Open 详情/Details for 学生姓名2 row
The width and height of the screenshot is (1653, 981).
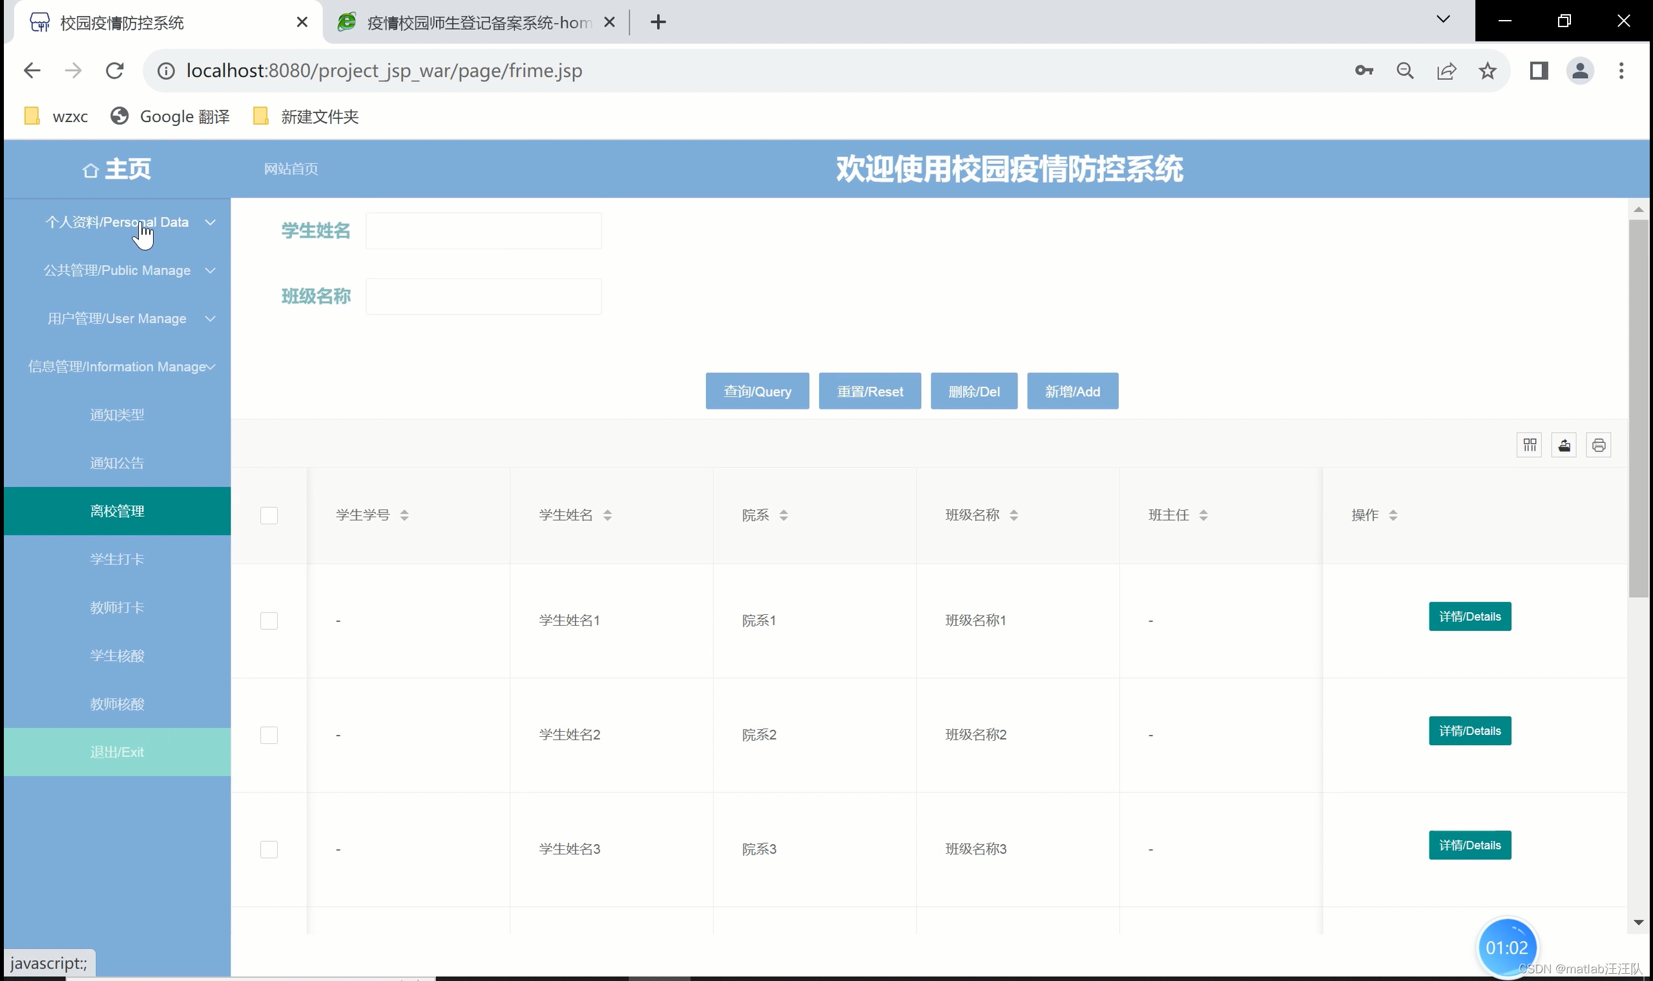pos(1469,730)
